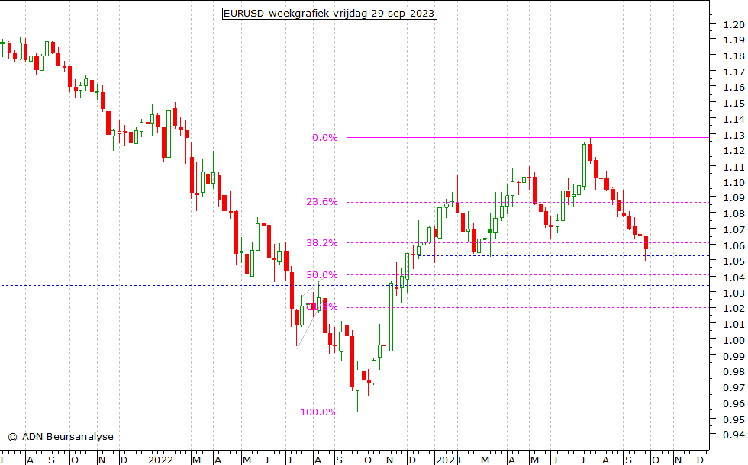Click the 1.03 price axis label

click(x=733, y=293)
